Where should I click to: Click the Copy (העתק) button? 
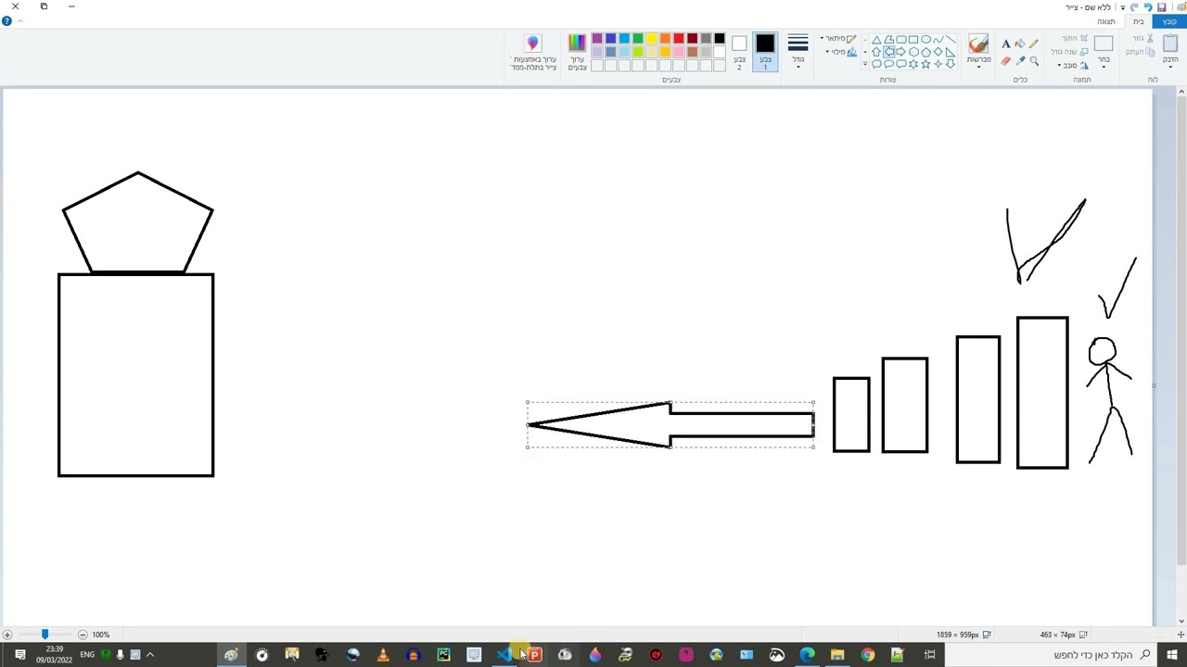click(1141, 52)
